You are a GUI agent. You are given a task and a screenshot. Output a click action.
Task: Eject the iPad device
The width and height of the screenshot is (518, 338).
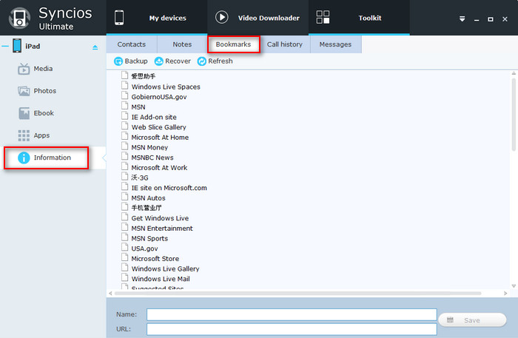point(95,47)
